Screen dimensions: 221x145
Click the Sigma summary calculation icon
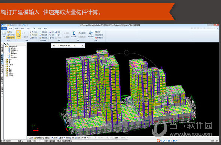[x=73, y=33]
